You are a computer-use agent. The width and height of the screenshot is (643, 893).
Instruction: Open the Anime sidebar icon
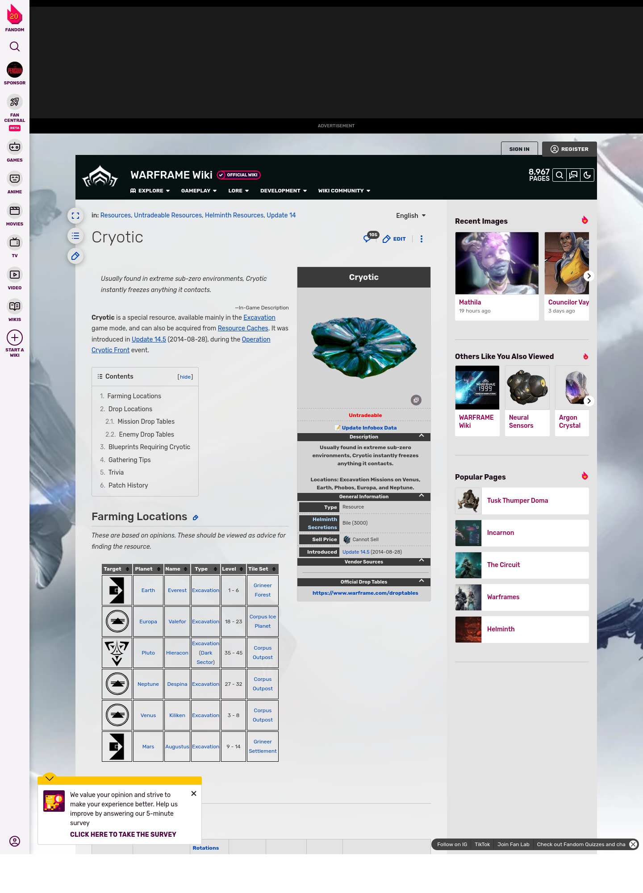click(x=14, y=179)
